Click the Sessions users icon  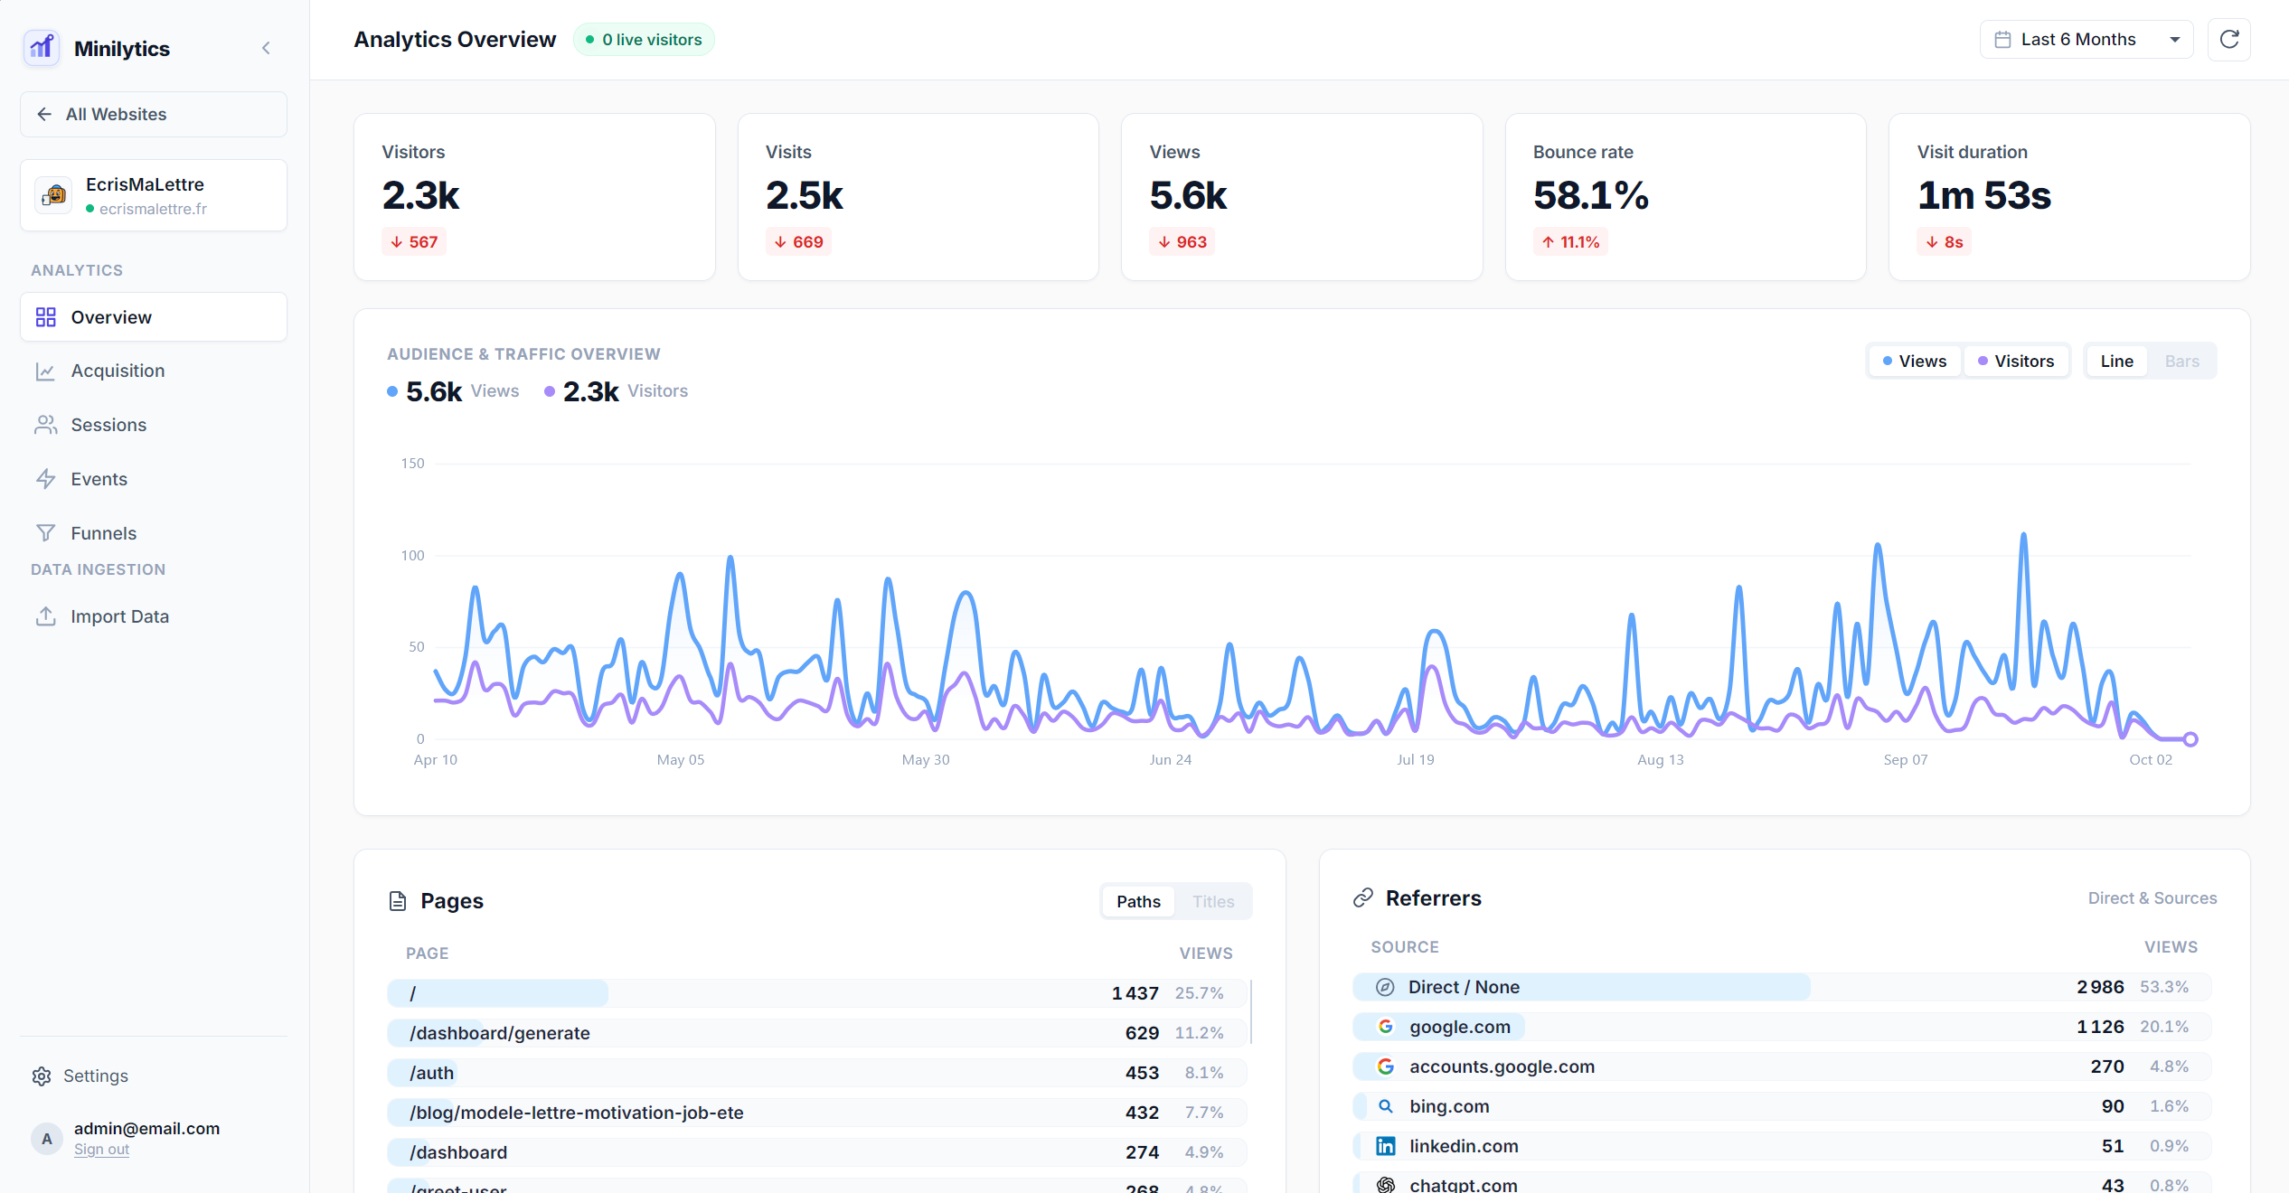click(45, 425)
